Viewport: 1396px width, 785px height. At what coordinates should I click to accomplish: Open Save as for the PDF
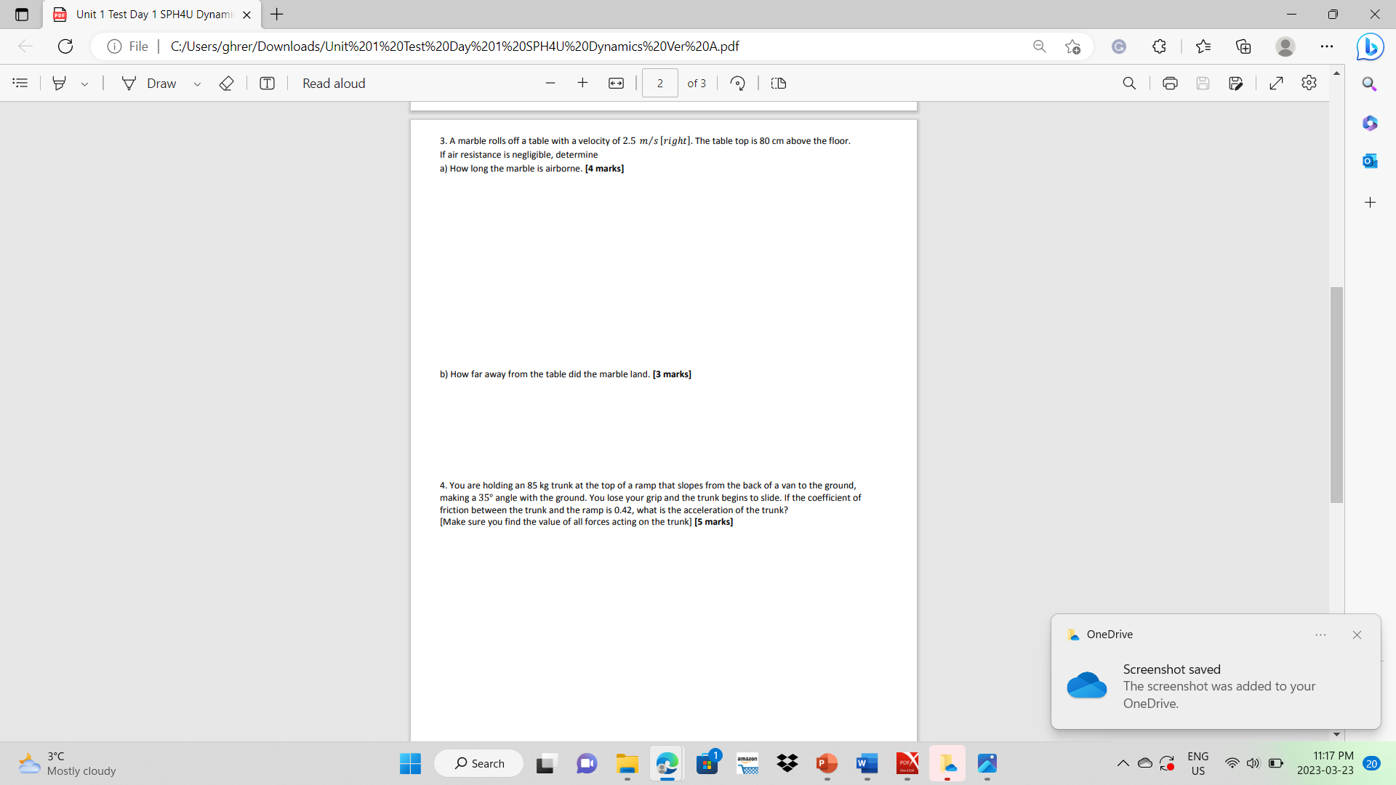[1237, 83]
